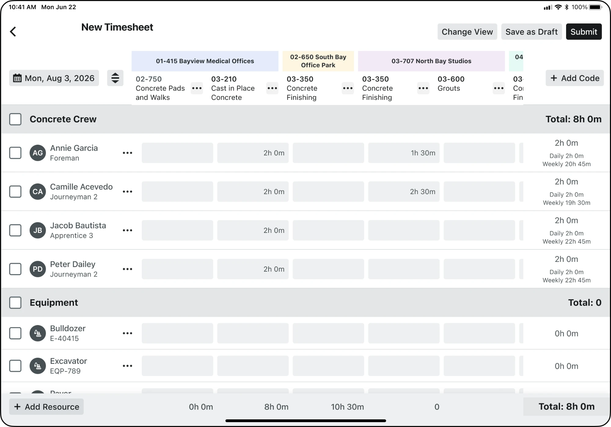611x427 pixels.
Task: Tap Annie Garcia's Weekly 20h 45m total
Action: click(x=566, y=164)
